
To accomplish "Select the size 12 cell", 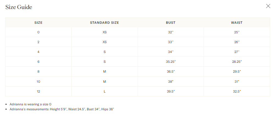I will 38,91.
